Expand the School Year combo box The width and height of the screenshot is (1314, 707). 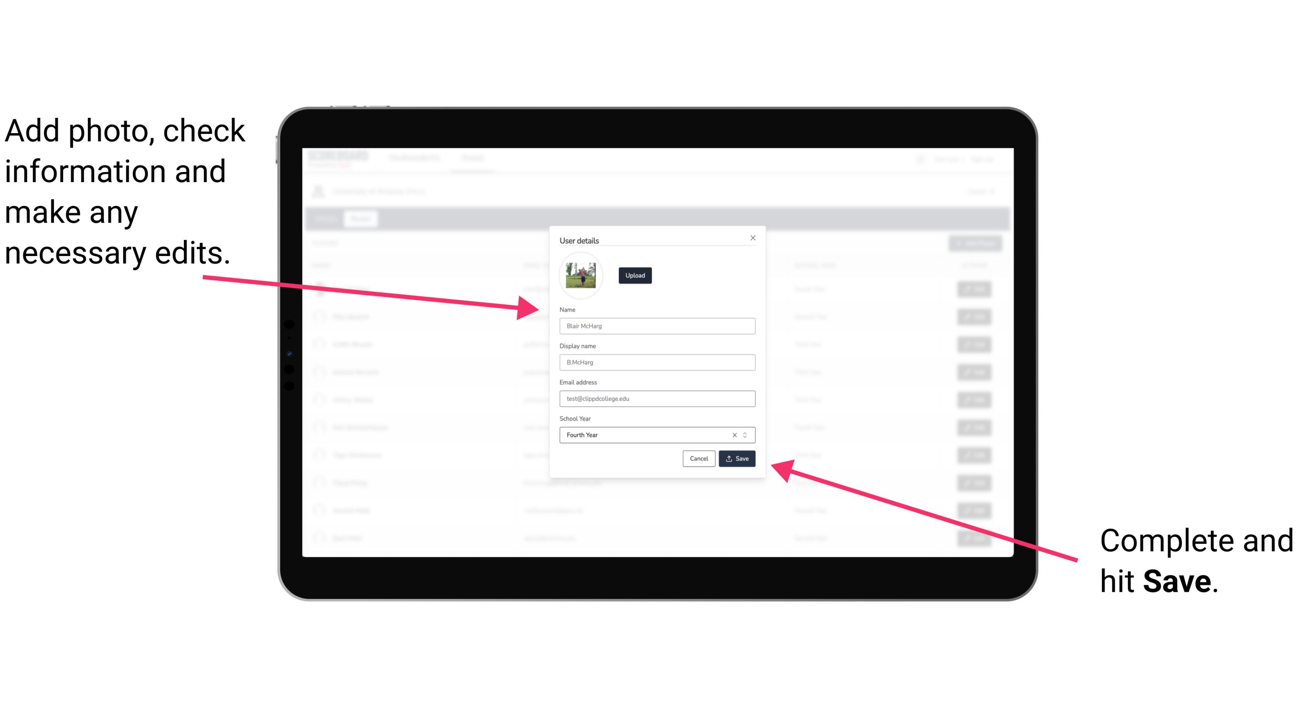click(747, 434)
